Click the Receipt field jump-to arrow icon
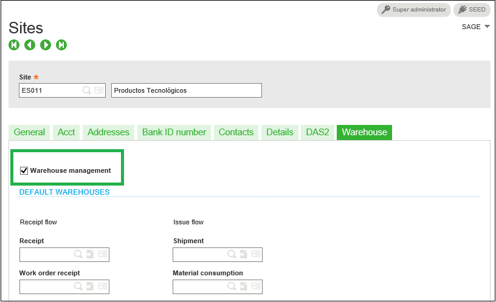496x302 pixels. [x=91, y=254]
